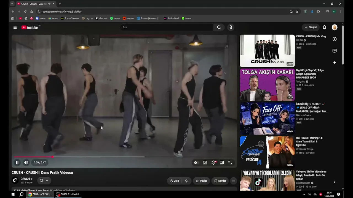Open the Chrome extensions puzzle icon
This screenshot has width=353, height=198.
coord(318,12)
